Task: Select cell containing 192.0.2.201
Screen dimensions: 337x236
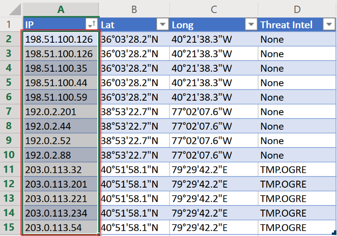Action: click(x=61, y=111)
